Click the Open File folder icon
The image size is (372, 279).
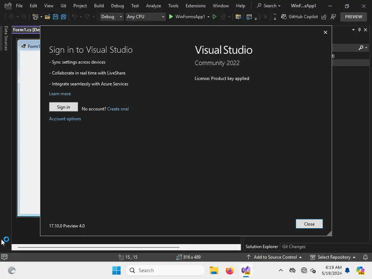pos(48,17)
